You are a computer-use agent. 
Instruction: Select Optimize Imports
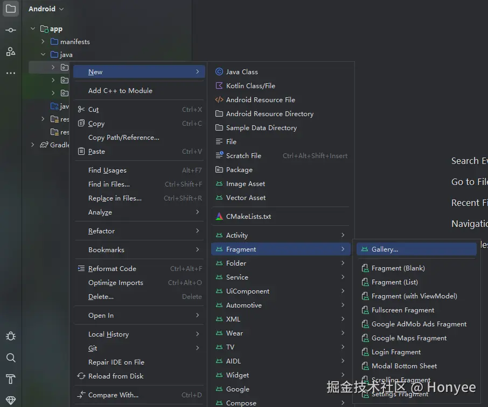coord(139,283)
